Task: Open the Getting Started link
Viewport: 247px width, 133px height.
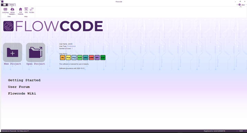Action: pyautogui.click(x=24, y=80)
